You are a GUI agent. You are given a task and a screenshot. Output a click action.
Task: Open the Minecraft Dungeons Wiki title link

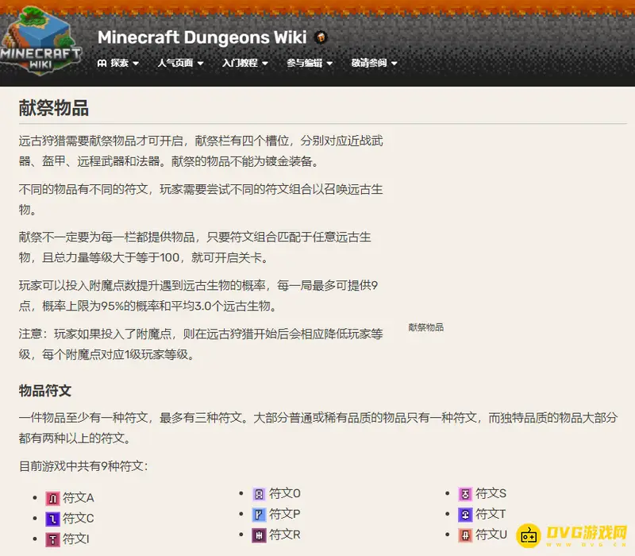[202, 38]
